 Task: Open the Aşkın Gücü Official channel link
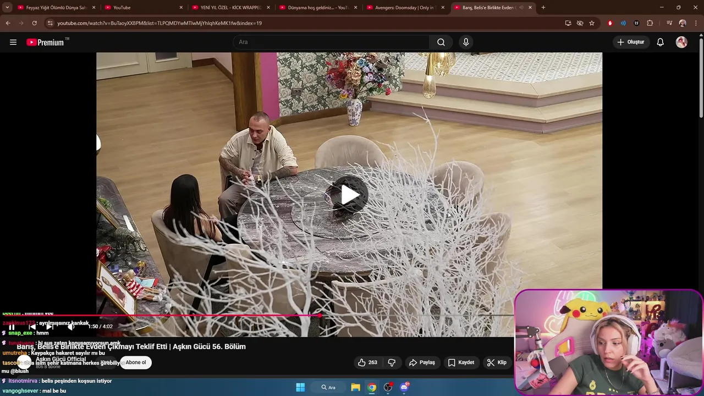tap(61, 359)
